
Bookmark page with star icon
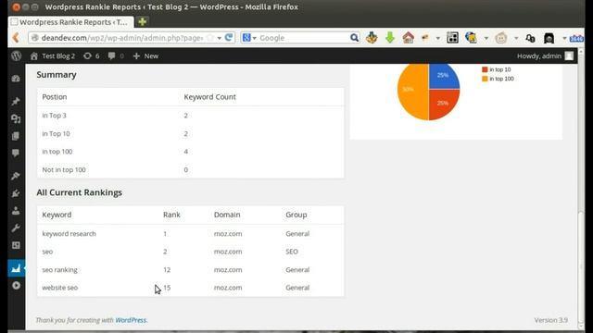(x=210, y=38)
